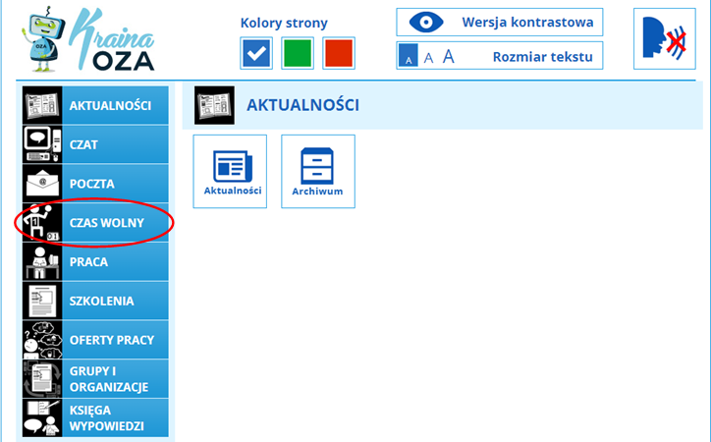Click the Poczta envelope sidebar icon
The image size is (711, 442).
click(x=41, y=184)
